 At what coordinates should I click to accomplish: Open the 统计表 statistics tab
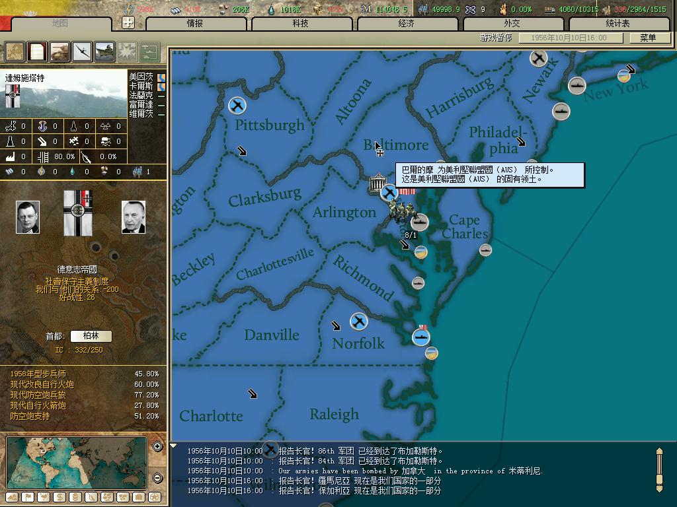[619, 24]
